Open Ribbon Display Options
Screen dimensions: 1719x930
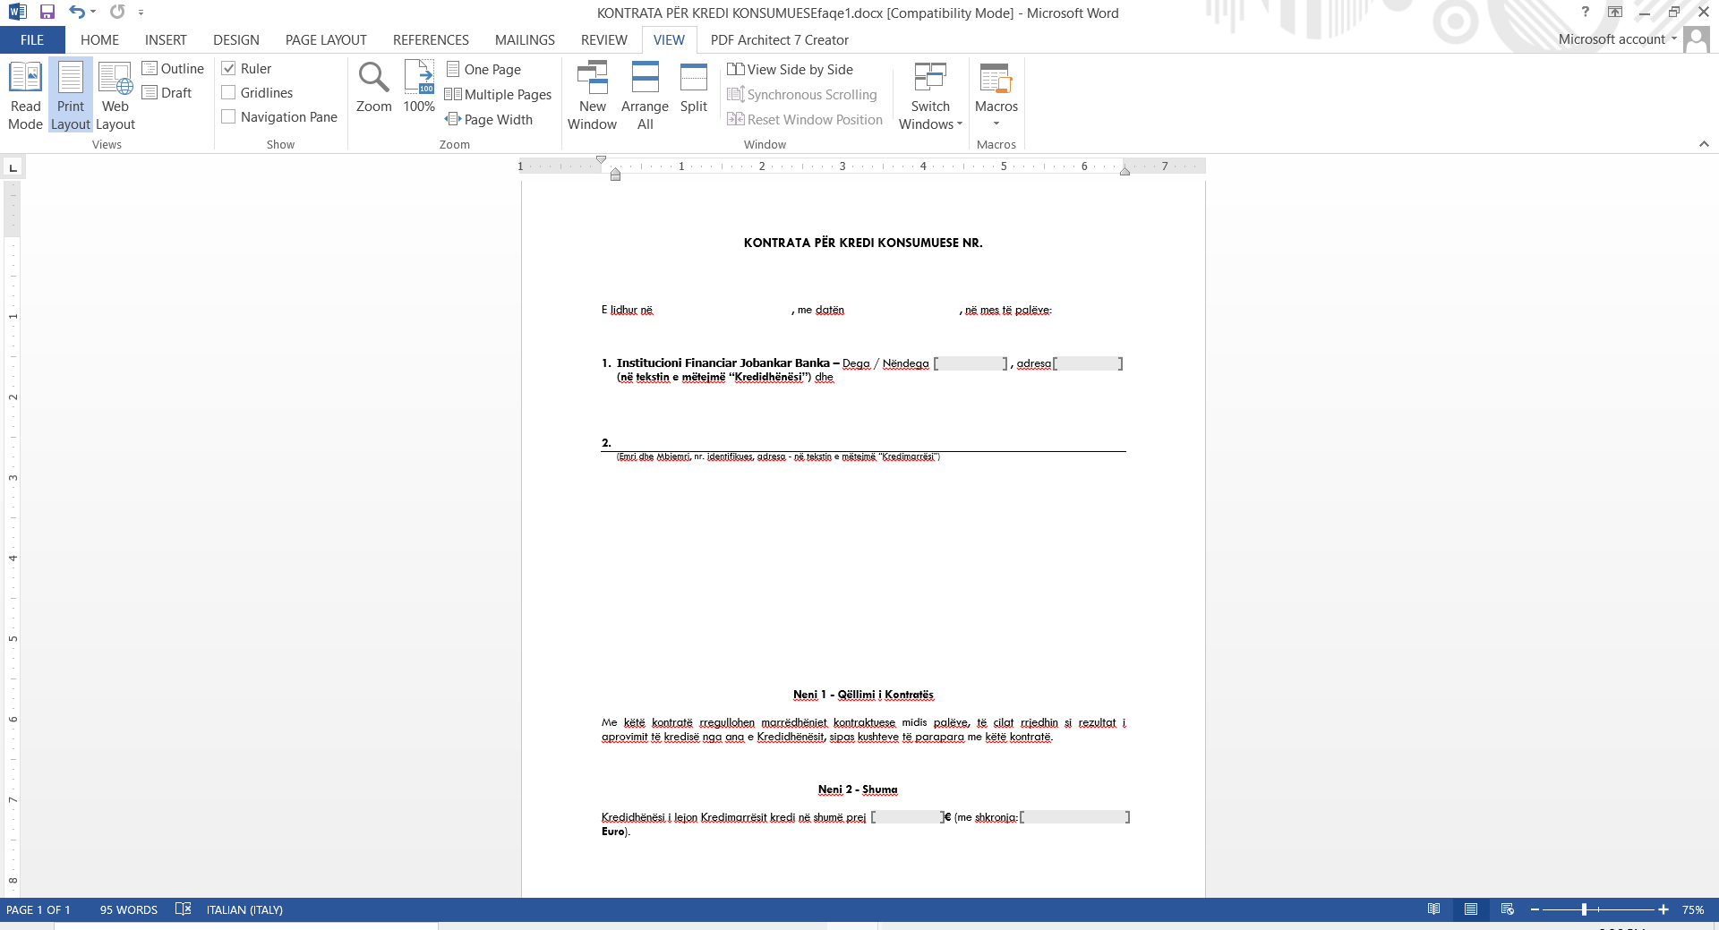[x=1615, y=13]
